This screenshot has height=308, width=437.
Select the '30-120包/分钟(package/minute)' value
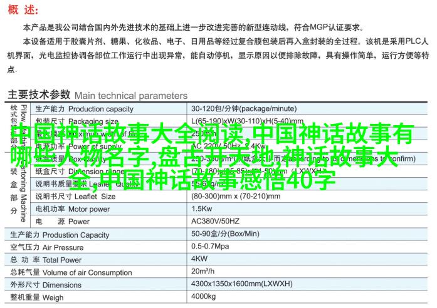tap(244, 108)
